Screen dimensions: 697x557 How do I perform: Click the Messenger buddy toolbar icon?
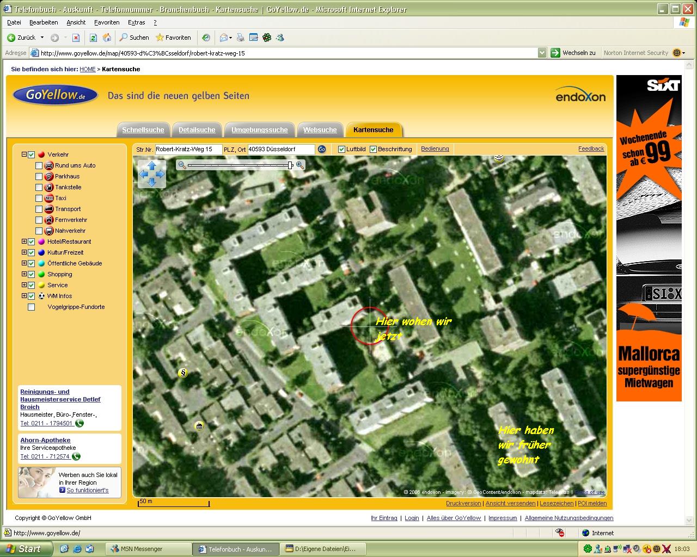point(280,38)
